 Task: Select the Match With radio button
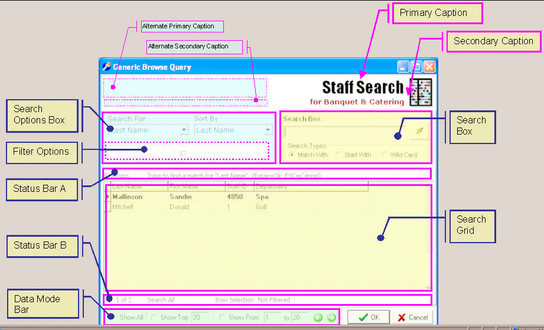coord(292,155)
